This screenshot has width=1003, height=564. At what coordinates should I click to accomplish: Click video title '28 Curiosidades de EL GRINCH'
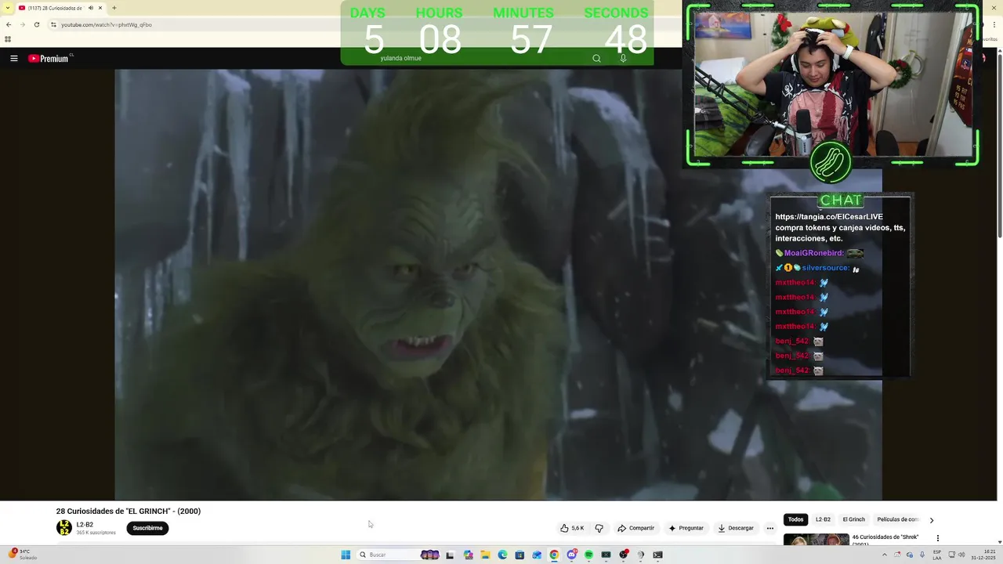coord(129,511)
